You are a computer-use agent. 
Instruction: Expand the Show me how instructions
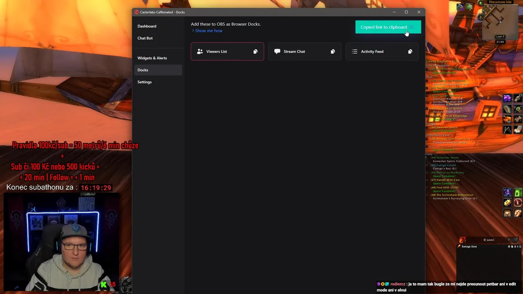207,31
